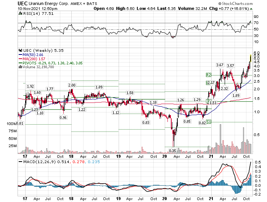
Task: Click the Chg +0.77 (+16.81%) value
Action: 229,8
